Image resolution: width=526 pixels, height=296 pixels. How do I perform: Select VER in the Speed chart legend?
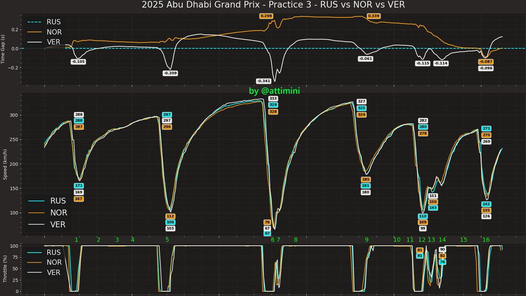[47, 225]
